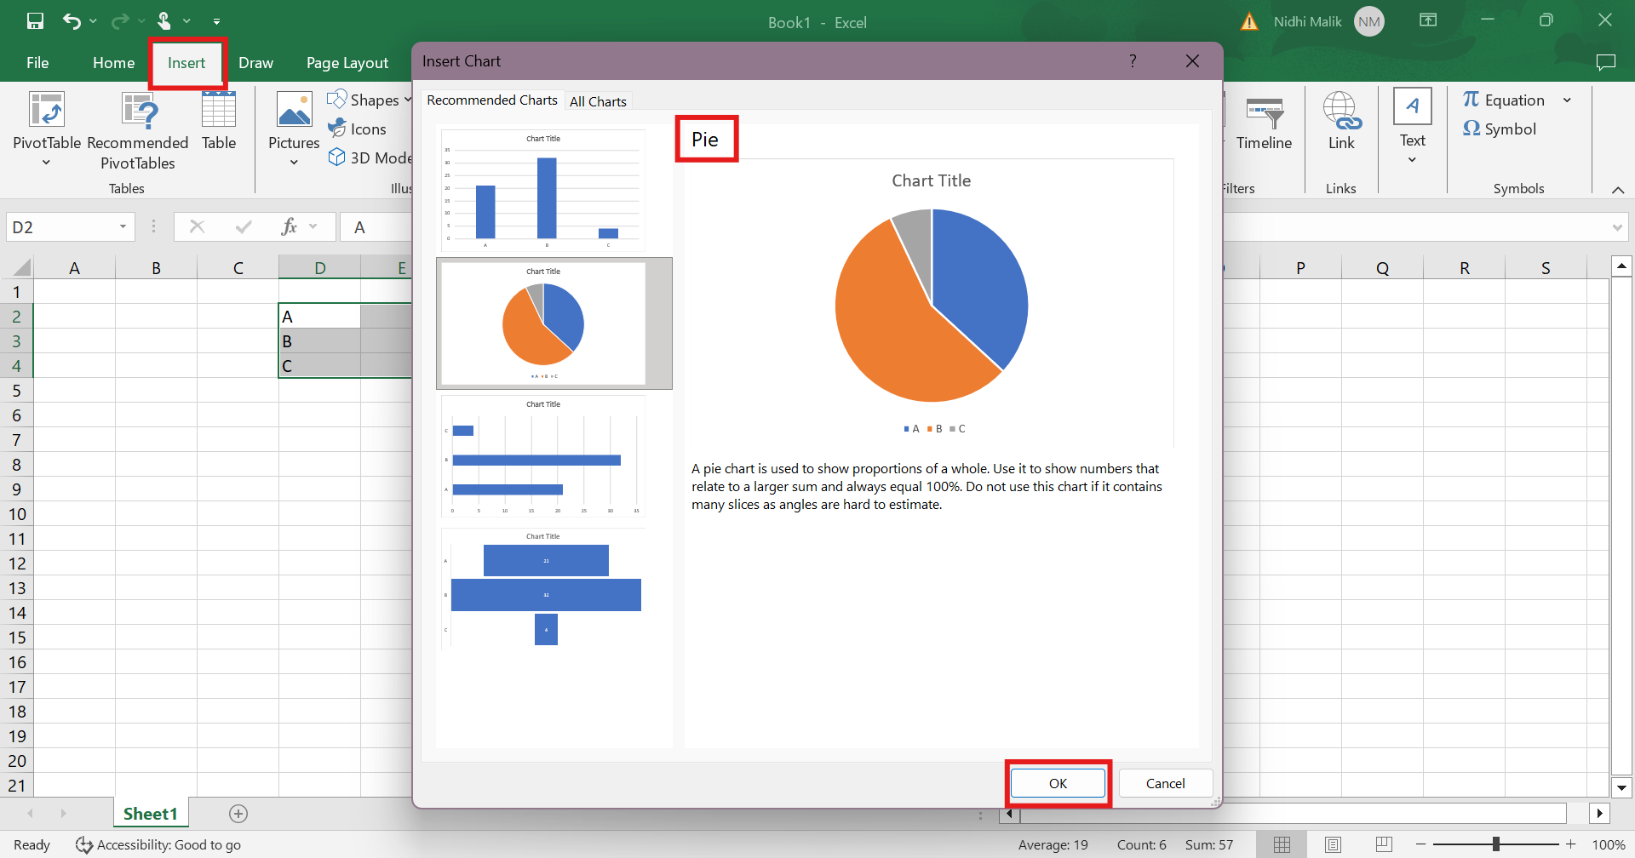1635x858 pixels.
Task: Click Cancel in Insert Chart dialog
Action: coord(1165,783)
